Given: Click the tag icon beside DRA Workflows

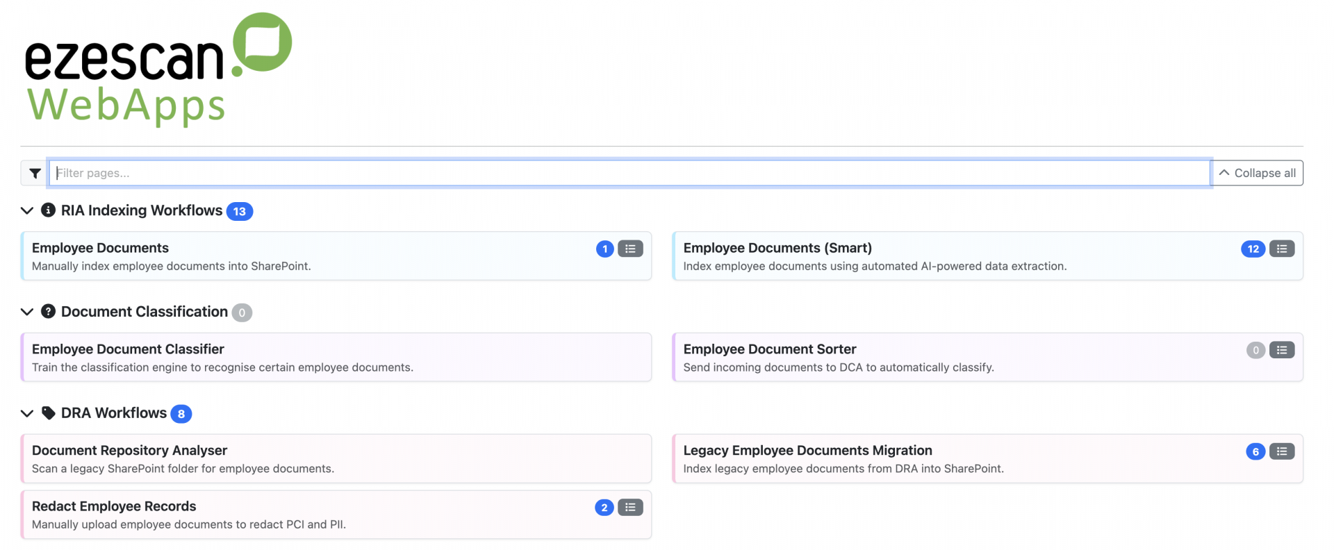Looking at the screenshot, I should (x=48, y=413).
